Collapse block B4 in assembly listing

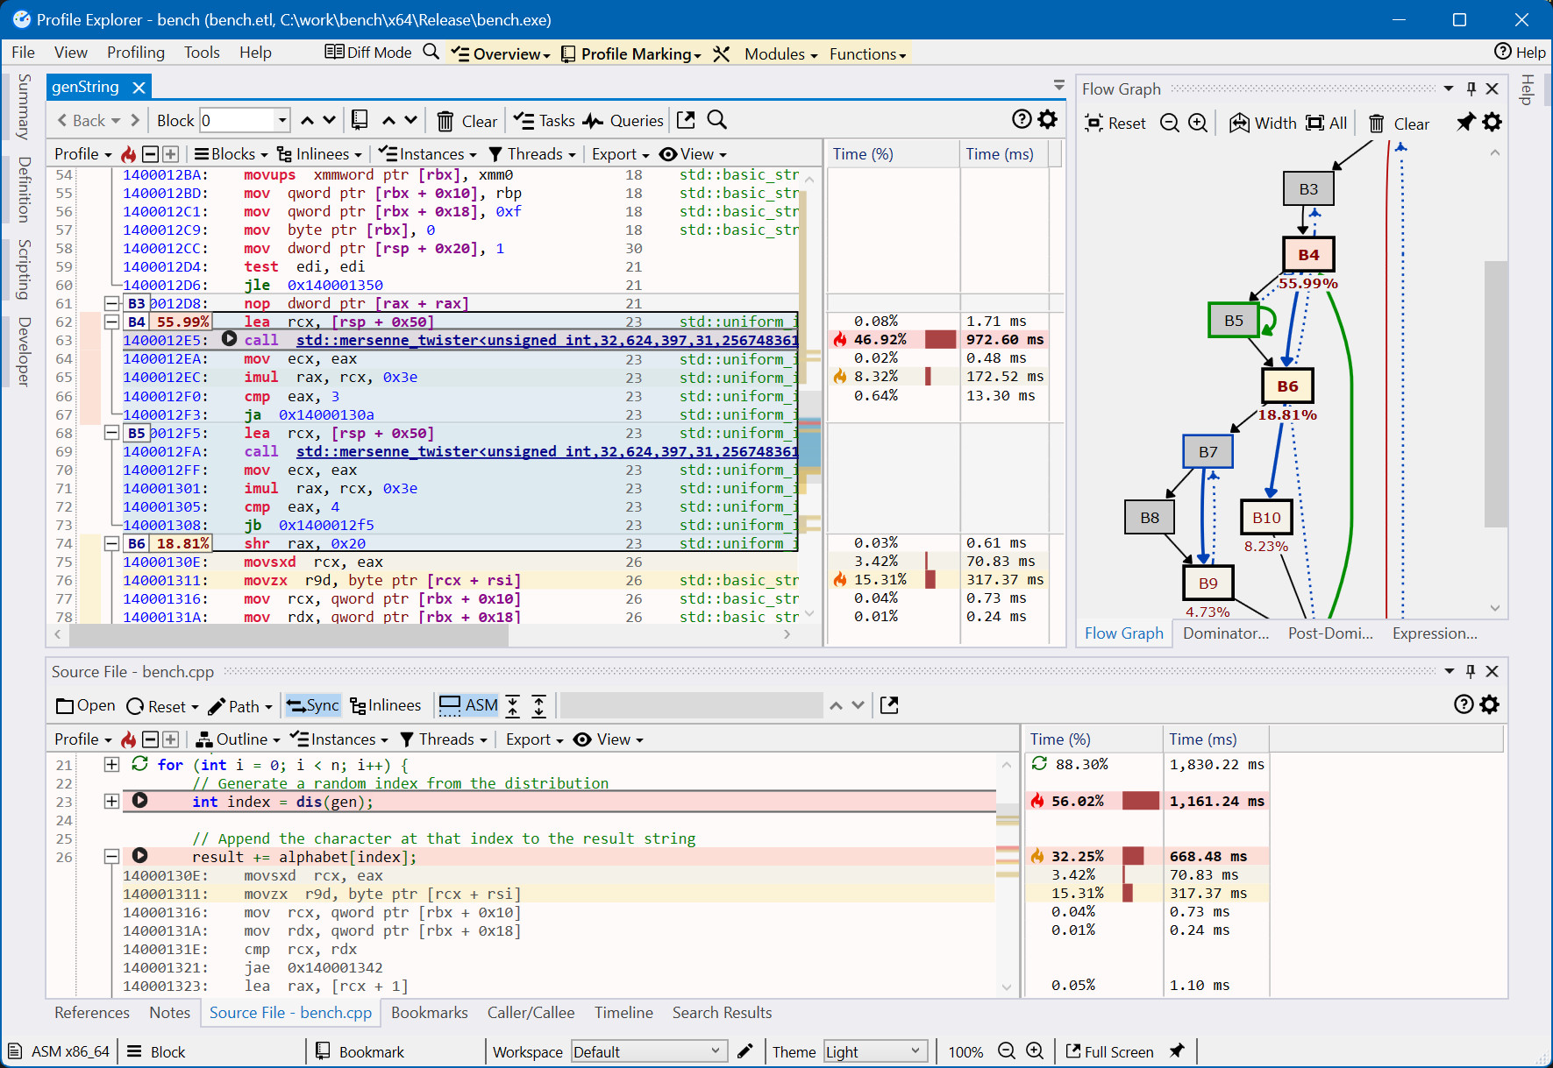[x=111, y=322]
